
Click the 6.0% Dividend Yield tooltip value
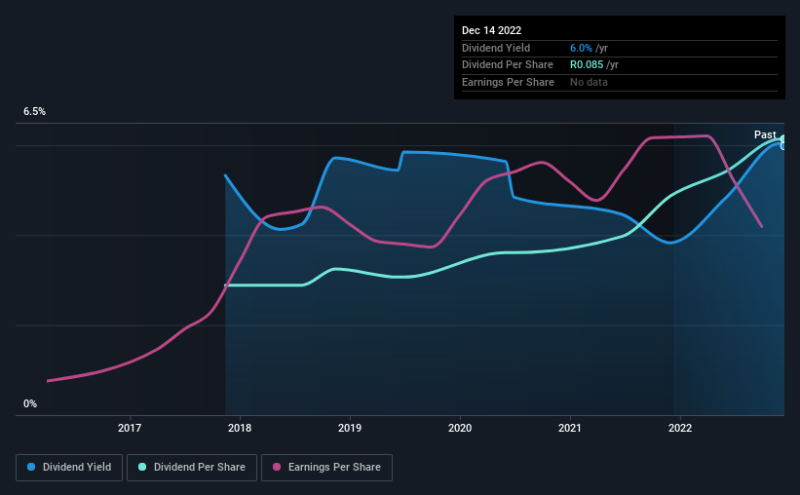[x=581, y=48]
